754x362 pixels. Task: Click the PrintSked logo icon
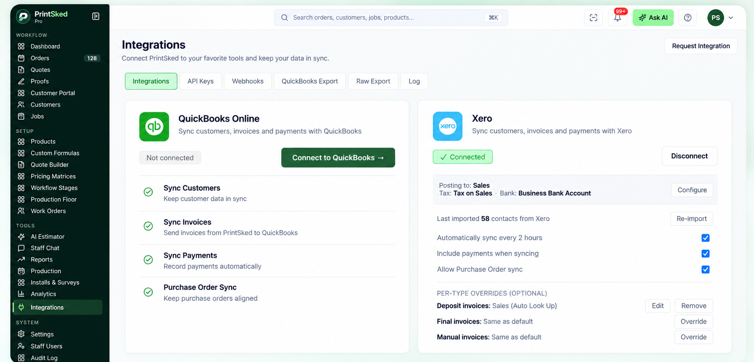[x=23, y=17]
